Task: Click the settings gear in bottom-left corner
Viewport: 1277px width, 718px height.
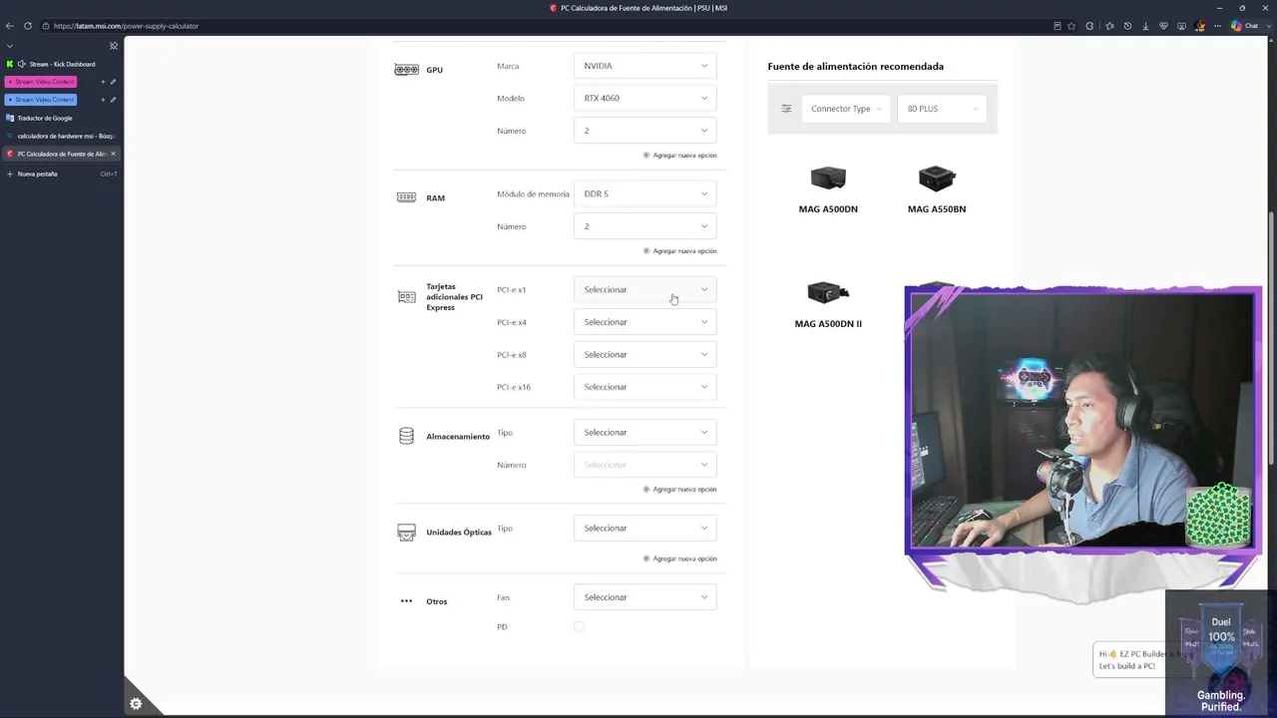Action: [x=136, y=704]
